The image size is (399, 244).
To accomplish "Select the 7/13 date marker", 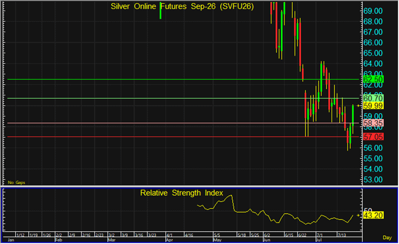I will 342,235.
